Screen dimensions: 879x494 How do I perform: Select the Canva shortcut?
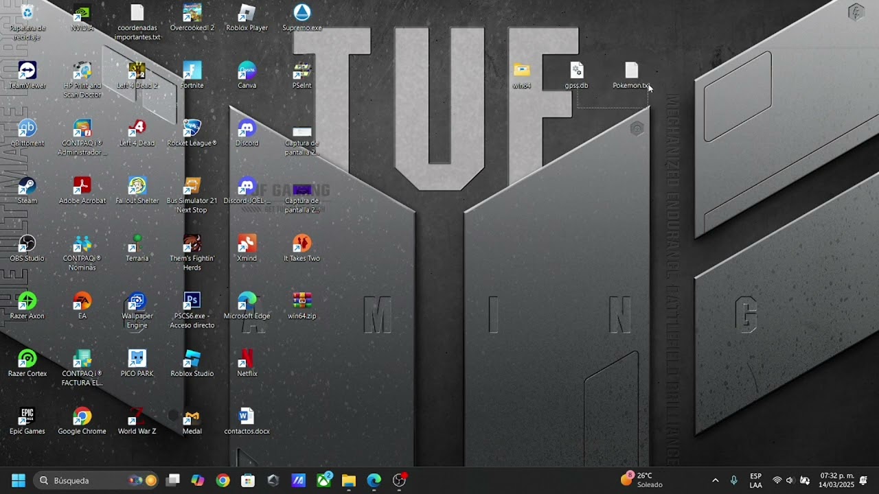pyautogui.click(x=247, y=75)
